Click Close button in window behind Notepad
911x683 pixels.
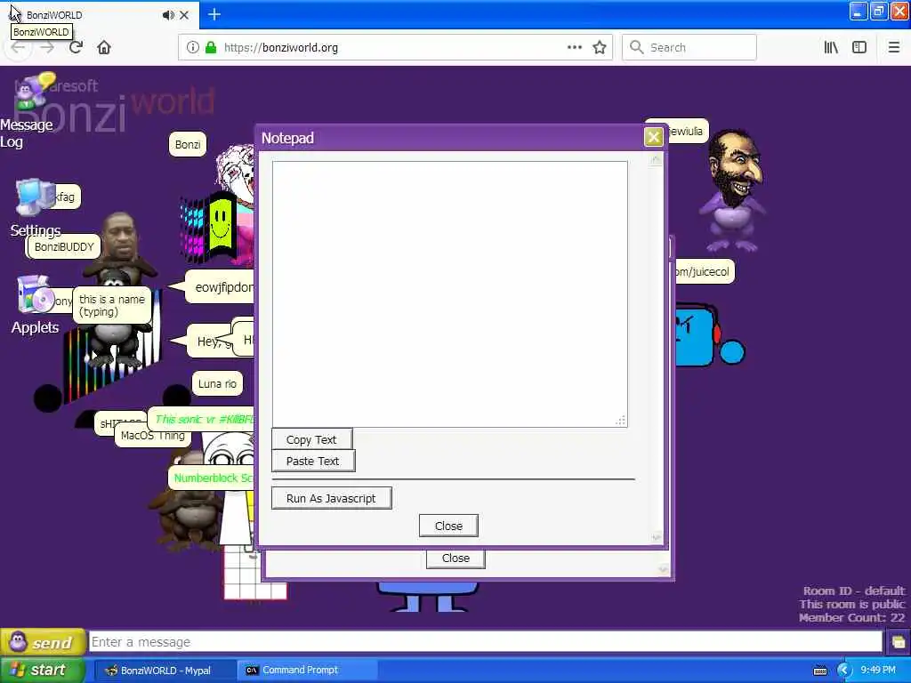(455, 558)
